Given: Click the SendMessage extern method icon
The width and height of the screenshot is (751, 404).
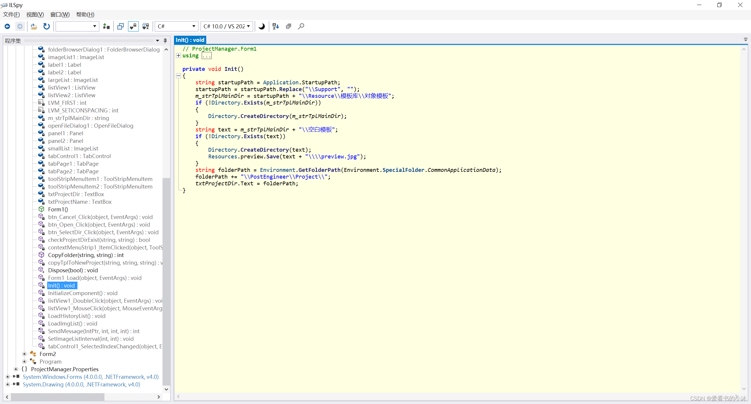Looking at the screenshot, I should click(x=41, y=331).
